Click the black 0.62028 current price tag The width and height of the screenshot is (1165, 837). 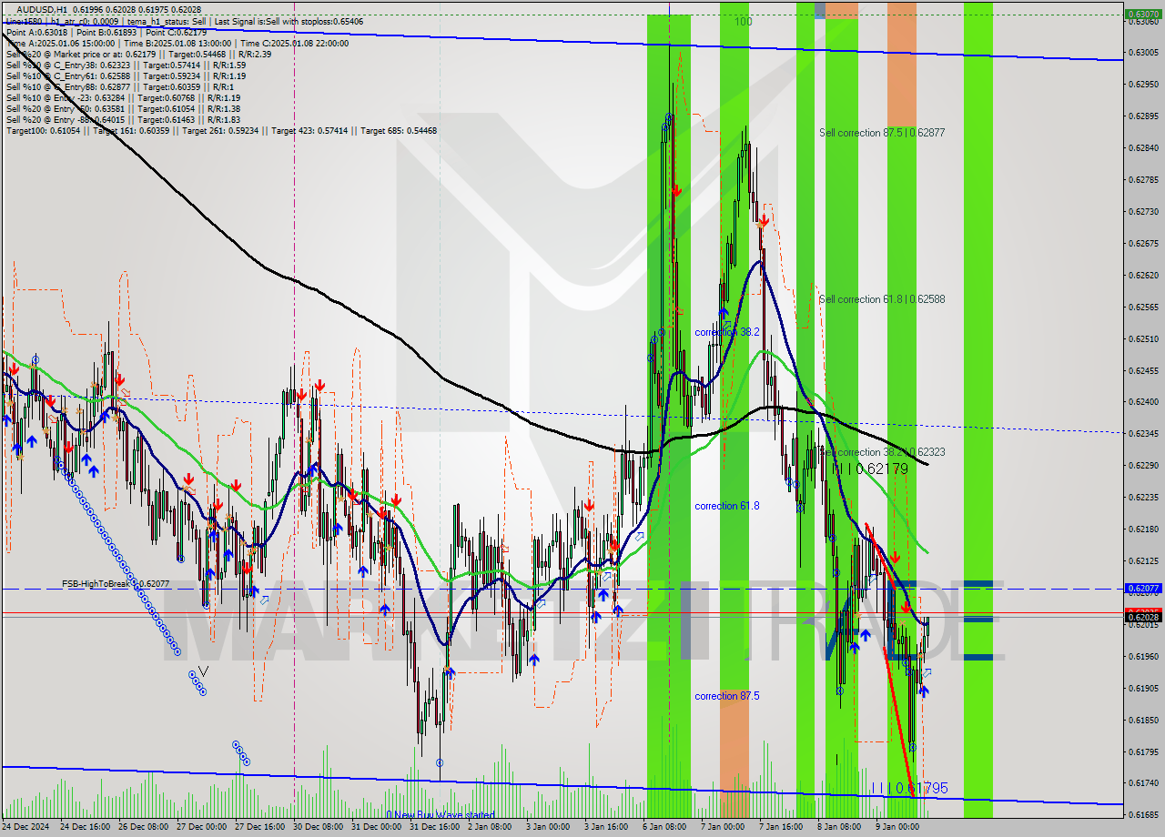coord(1142,617)
